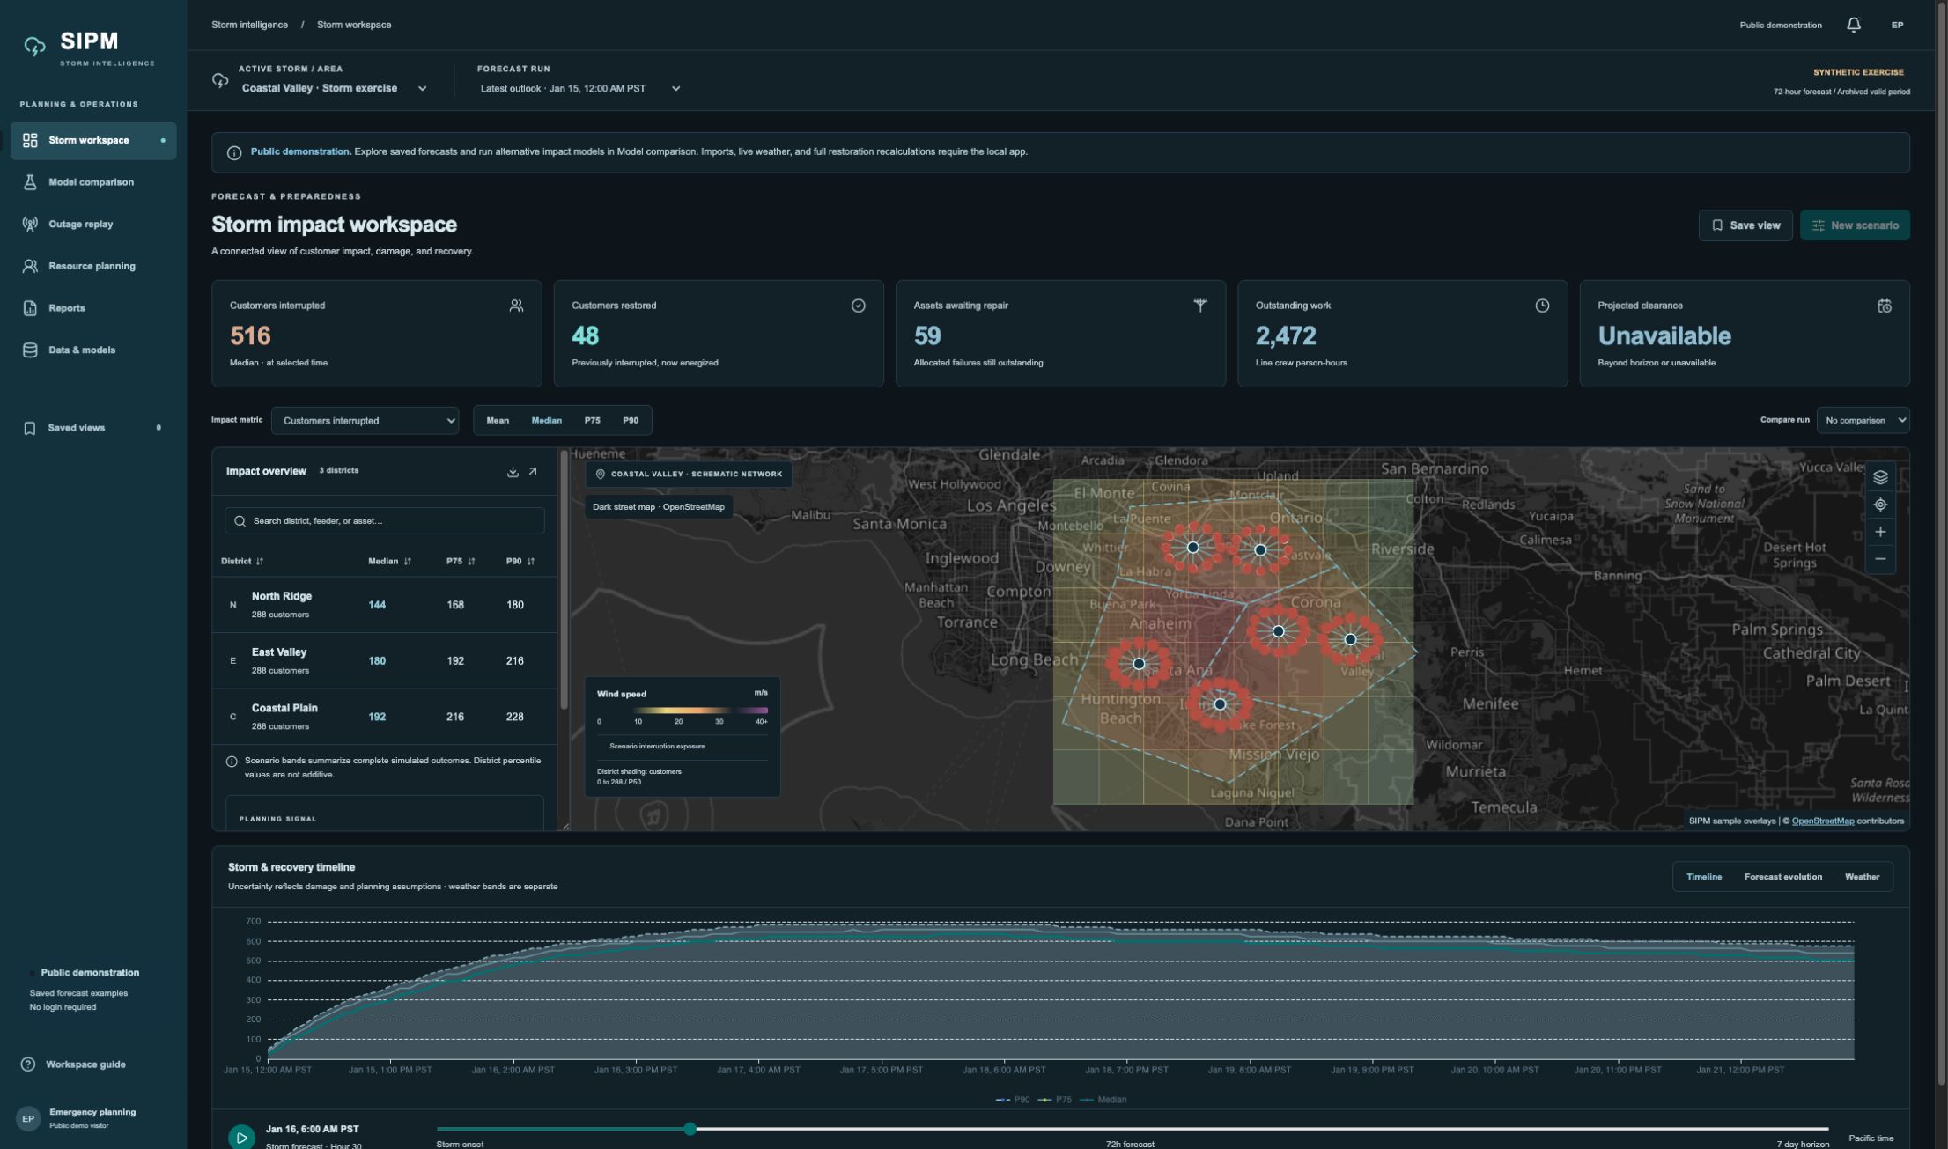This screenshot has width=1948, height=1149.
Task: Recenter map with locate icon
Action: tap(1880, 505)
